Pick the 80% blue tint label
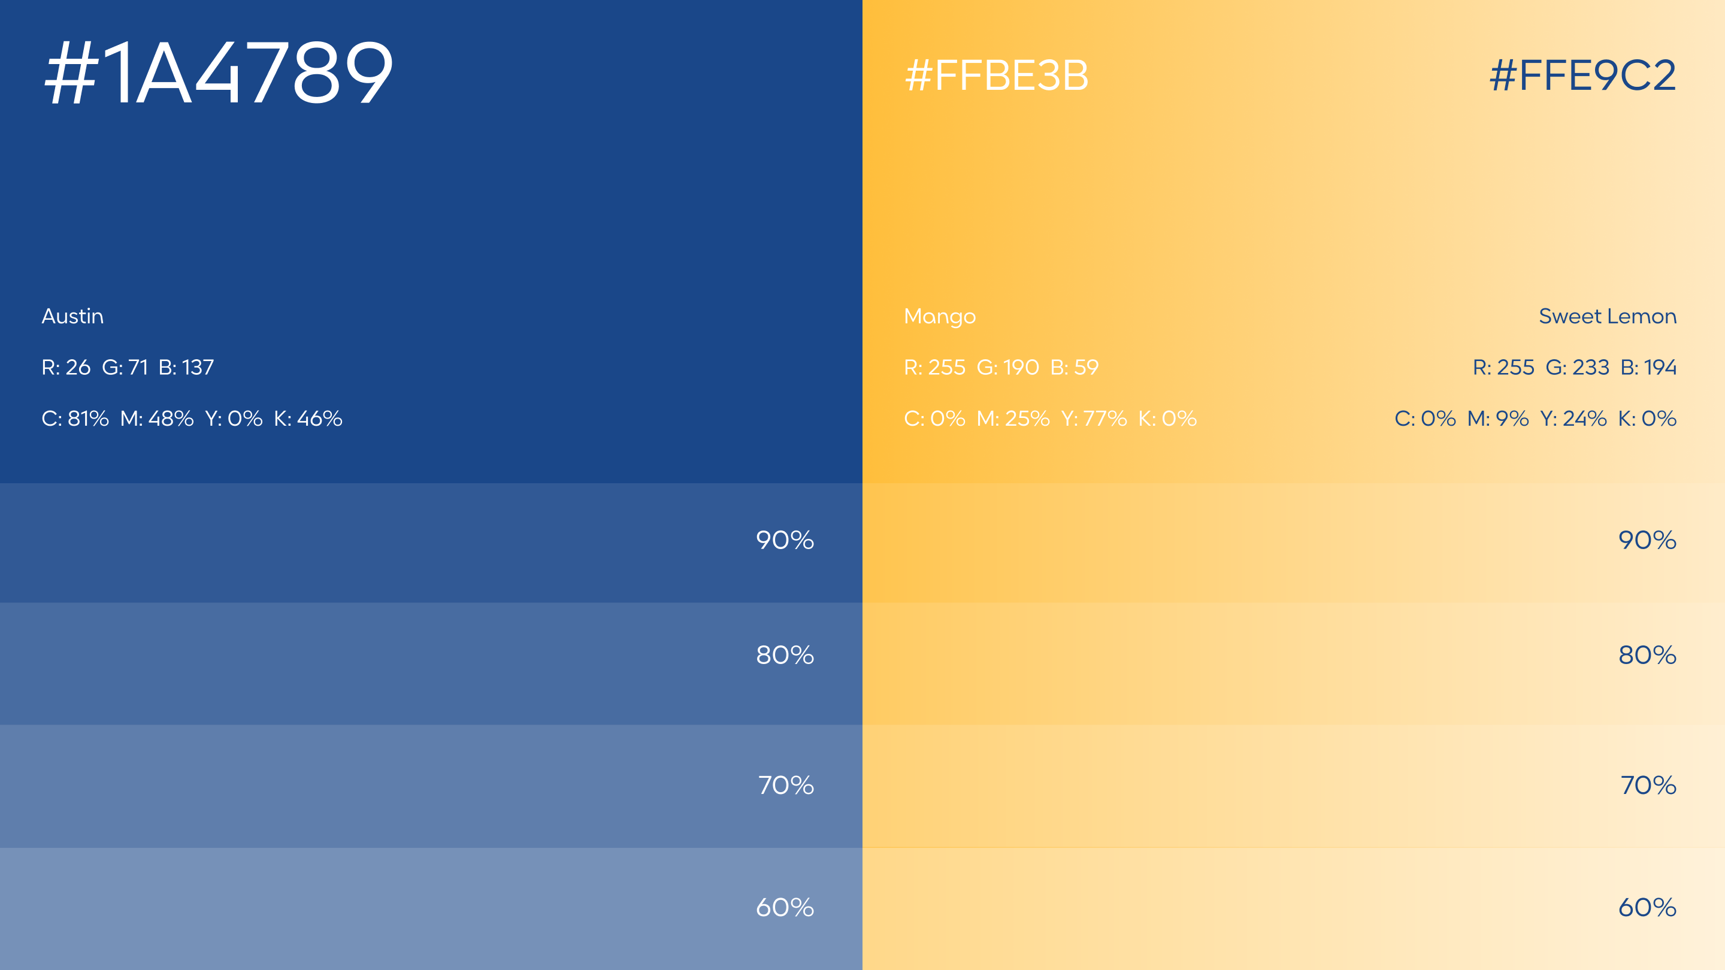 click(785, 654)
